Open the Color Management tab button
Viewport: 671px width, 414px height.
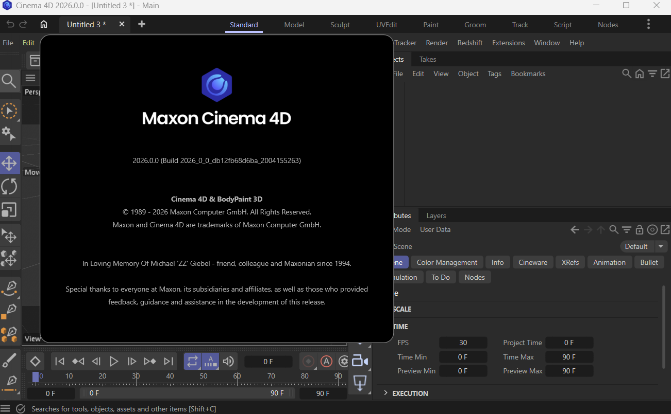[447, 262]
